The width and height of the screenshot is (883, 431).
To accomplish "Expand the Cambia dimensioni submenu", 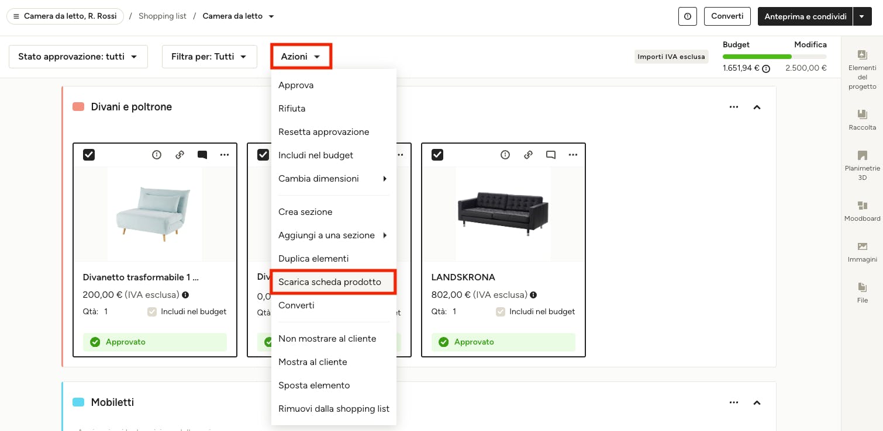I will pyautogui.click(x=334, y=179).
